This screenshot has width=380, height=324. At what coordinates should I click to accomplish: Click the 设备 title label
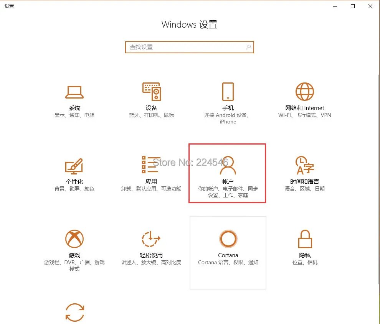pos(152,108)
